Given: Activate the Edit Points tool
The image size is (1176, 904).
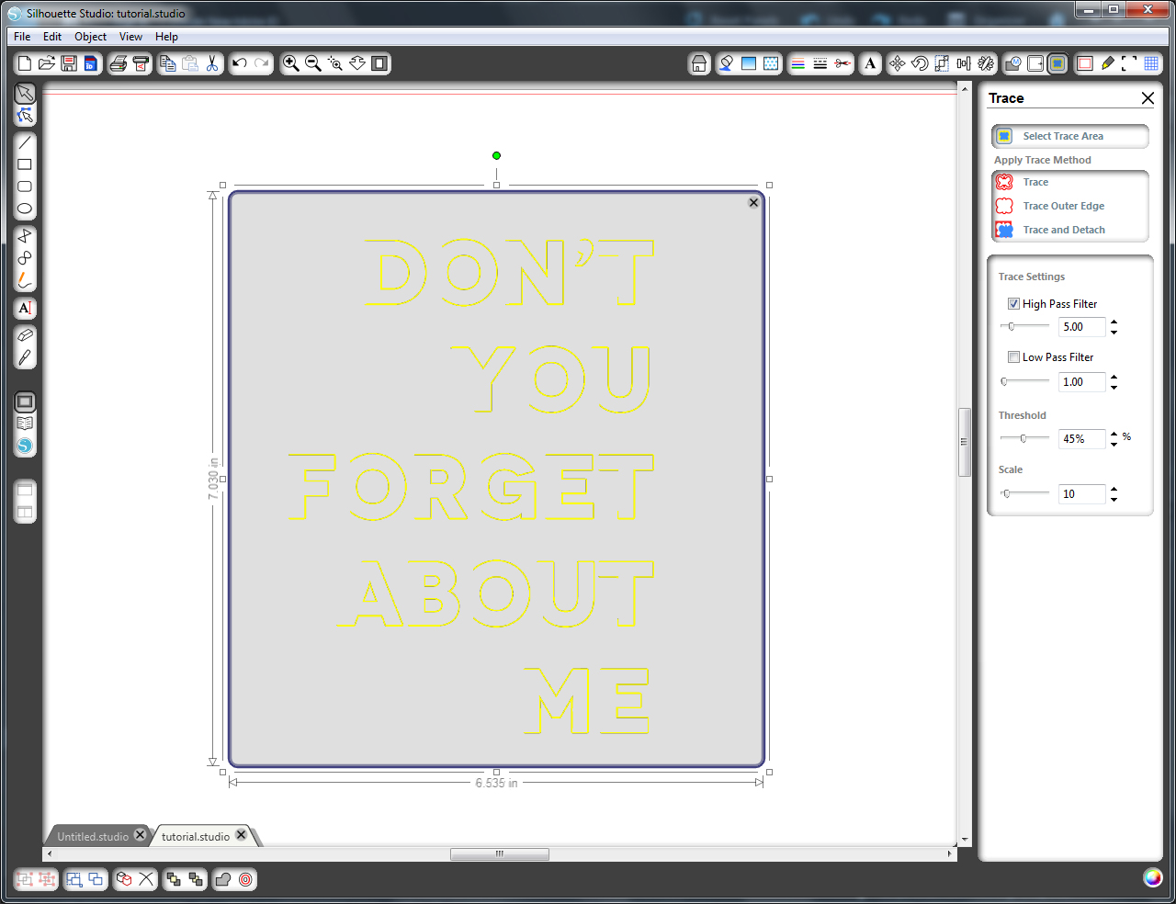Looking at the screenshot, I should tap(25, 115).
